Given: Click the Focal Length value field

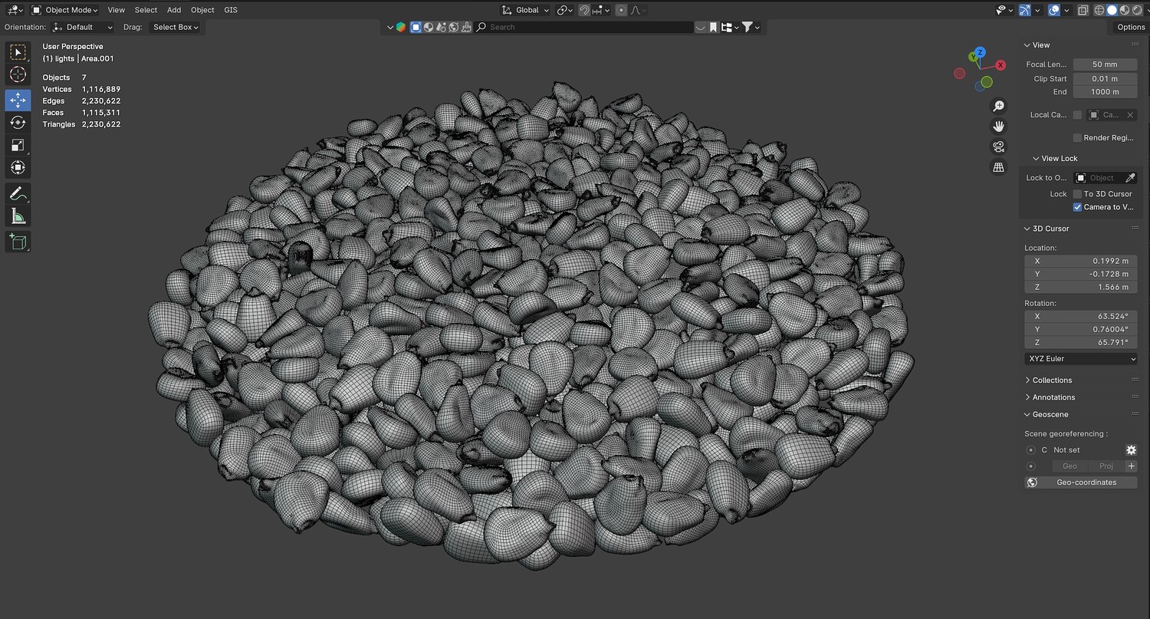Looking at the screenshot, I should pos(1104,64).
